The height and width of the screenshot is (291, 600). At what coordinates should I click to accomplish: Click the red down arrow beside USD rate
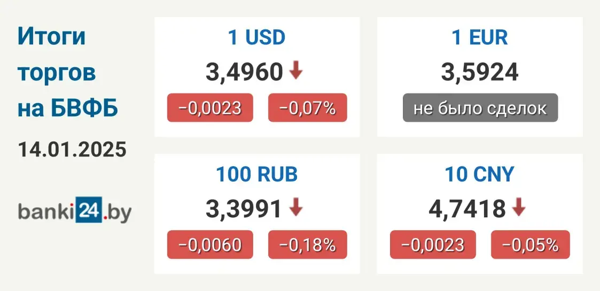[x=296, y=71]
